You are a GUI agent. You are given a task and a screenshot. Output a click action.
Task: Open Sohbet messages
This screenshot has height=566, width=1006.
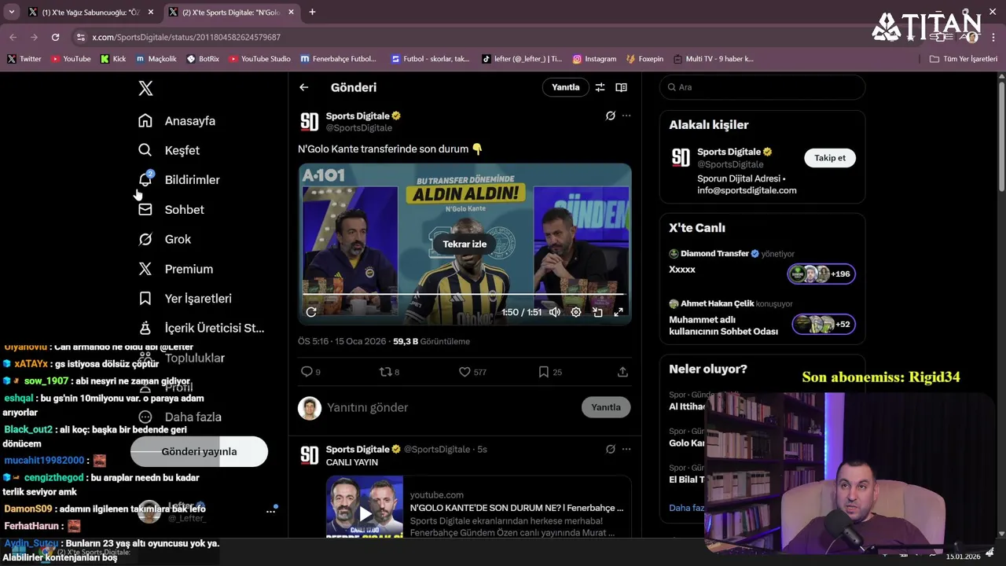point(171,210)
